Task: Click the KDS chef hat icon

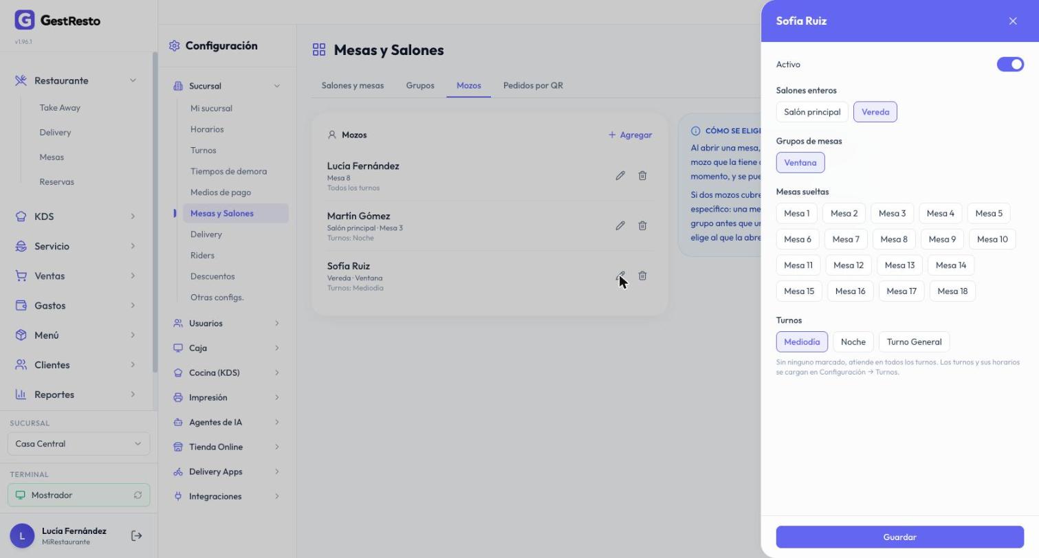Action: (x=21, y=216)
